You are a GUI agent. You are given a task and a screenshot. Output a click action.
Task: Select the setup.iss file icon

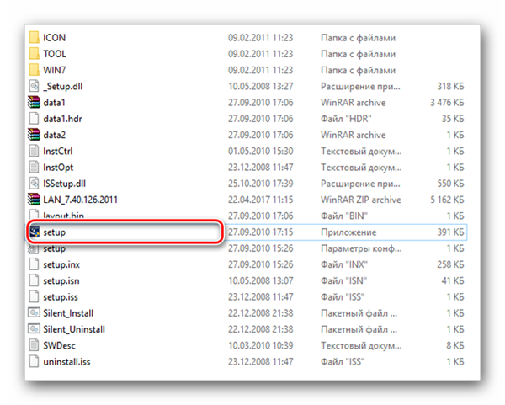(x=34, y=296)
